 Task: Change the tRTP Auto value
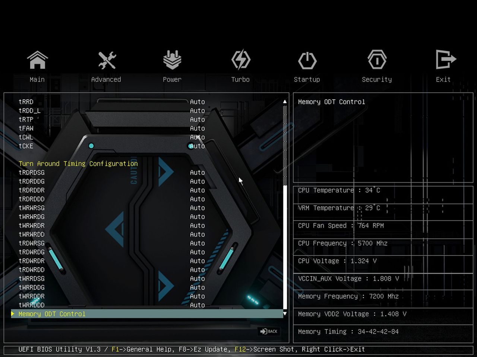click(197, 120)
